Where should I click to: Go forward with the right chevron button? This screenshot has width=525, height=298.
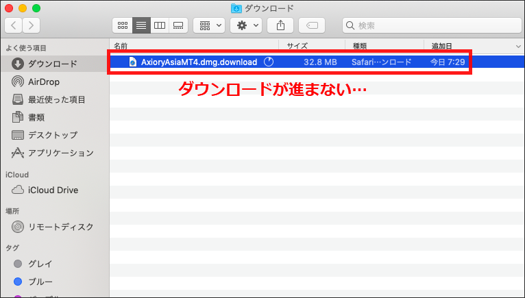pyautogui.click(x=31, y=25)
